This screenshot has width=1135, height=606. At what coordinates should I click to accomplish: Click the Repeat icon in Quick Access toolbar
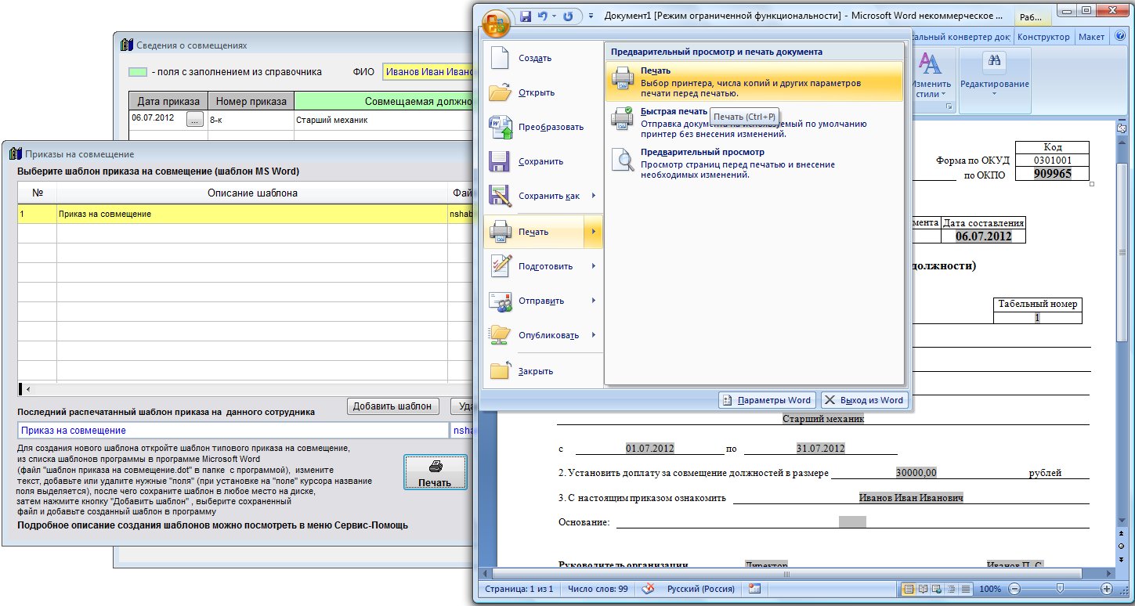coord(568,16)
